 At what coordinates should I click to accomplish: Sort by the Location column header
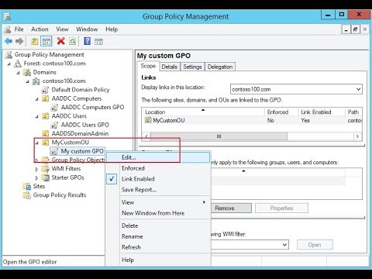(203, 112)
